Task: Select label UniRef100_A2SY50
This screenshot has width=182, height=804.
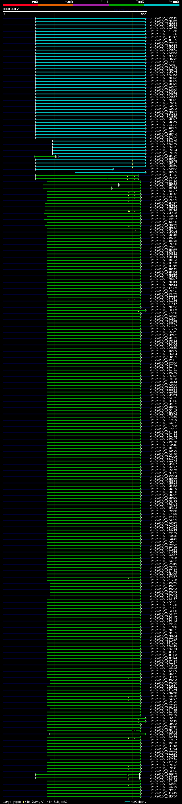Action: 163,179
